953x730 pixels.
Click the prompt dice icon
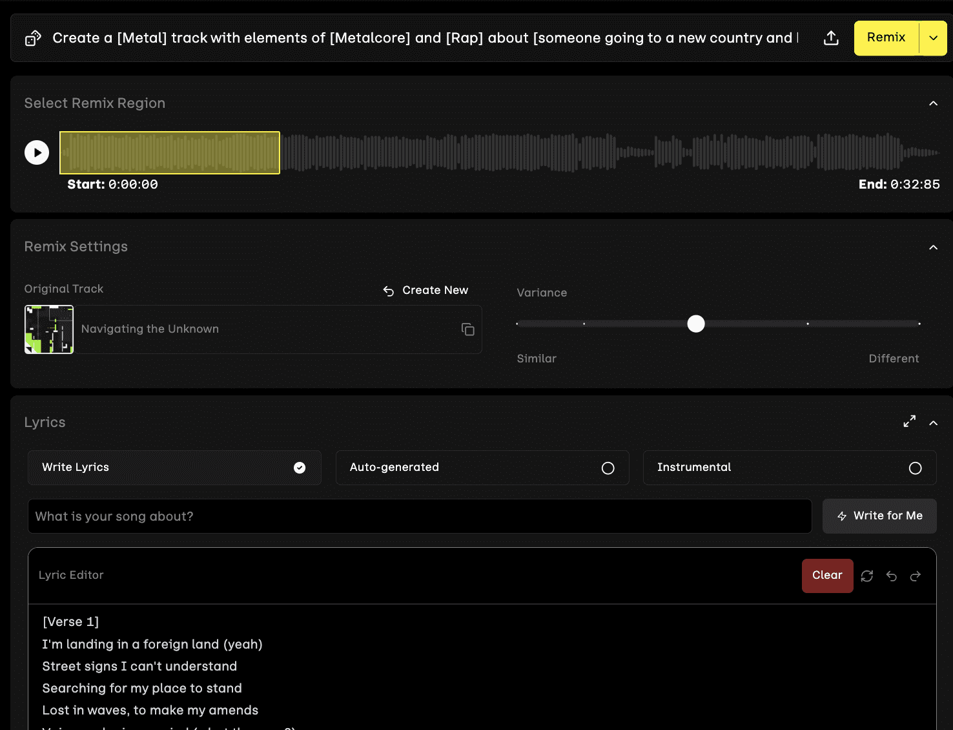[33, 37]
